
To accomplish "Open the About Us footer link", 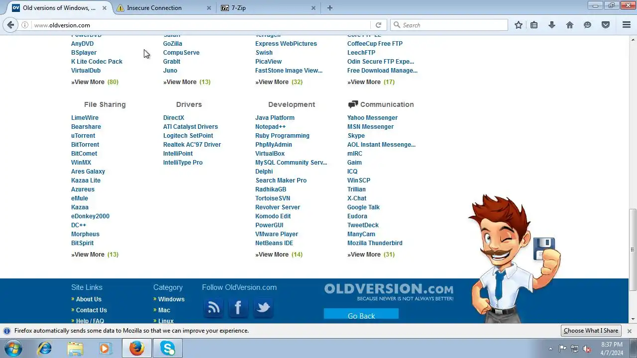I will click(89, 299).
